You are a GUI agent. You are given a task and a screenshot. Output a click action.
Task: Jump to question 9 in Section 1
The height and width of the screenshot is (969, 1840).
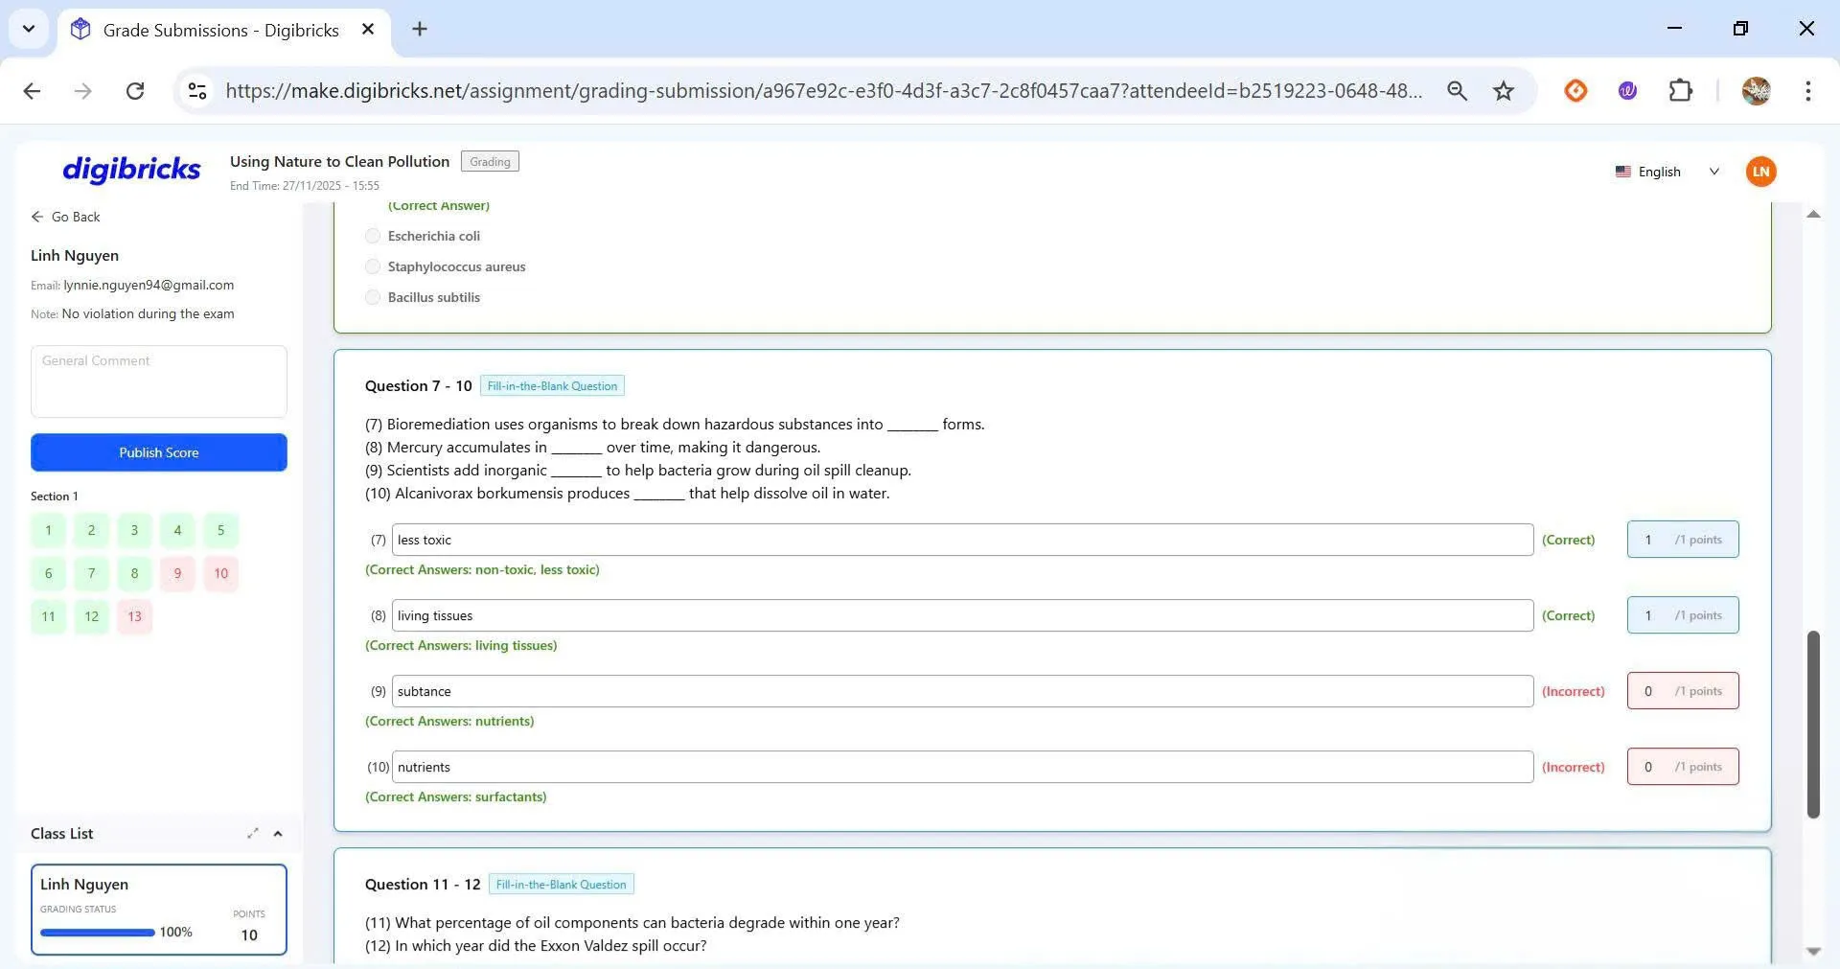click(x=177, y=574)
